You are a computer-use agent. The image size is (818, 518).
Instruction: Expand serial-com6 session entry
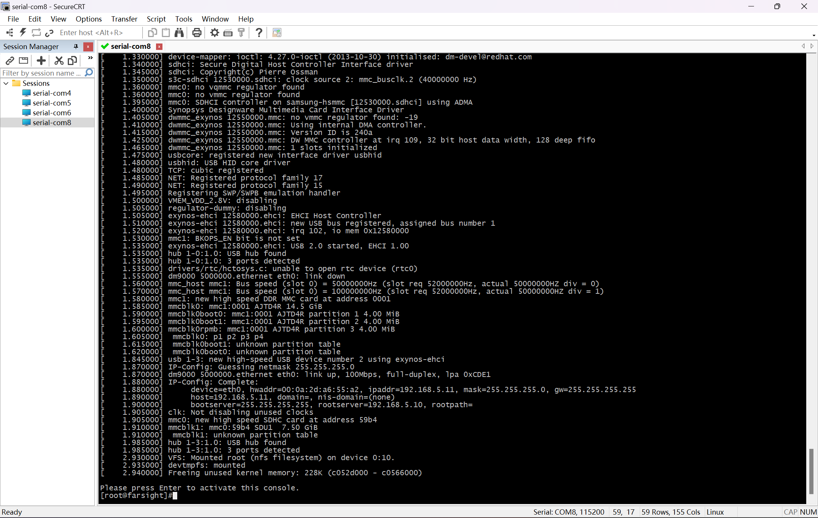tap(53, 113)
